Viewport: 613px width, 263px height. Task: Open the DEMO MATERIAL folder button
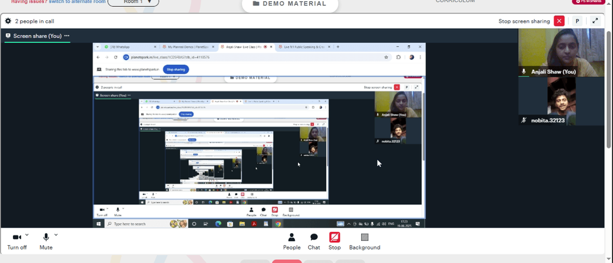(290, 4)
